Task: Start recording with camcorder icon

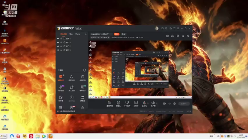Action: pos(164,103)
